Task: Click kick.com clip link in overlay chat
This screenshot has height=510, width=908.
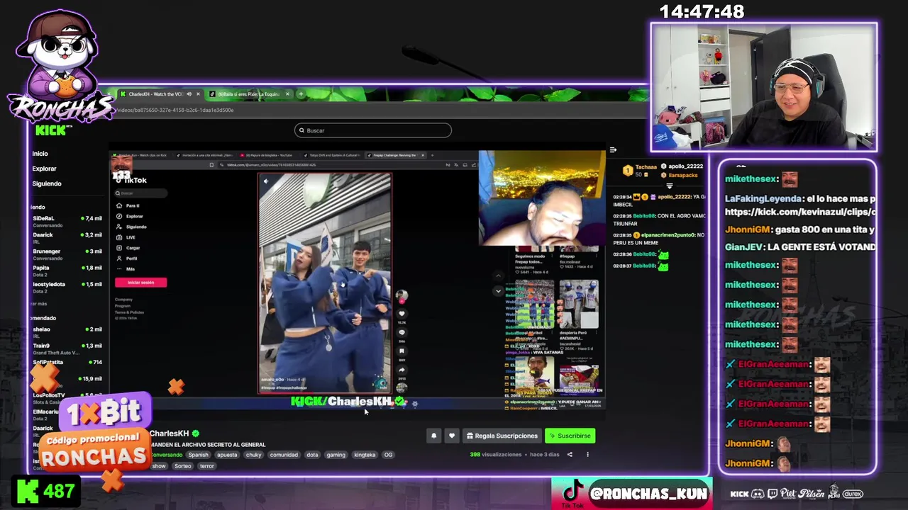Action: [x=800, y=212]
